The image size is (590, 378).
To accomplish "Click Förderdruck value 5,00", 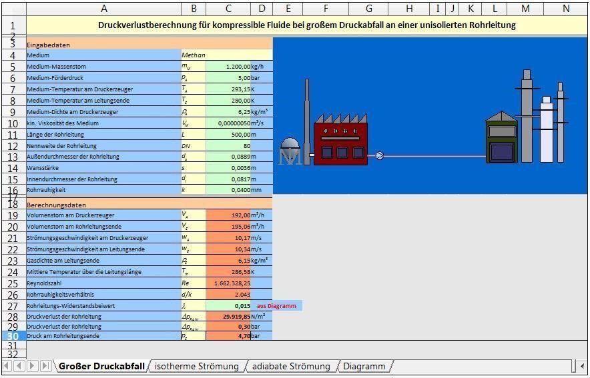I will tap(228, 78).
